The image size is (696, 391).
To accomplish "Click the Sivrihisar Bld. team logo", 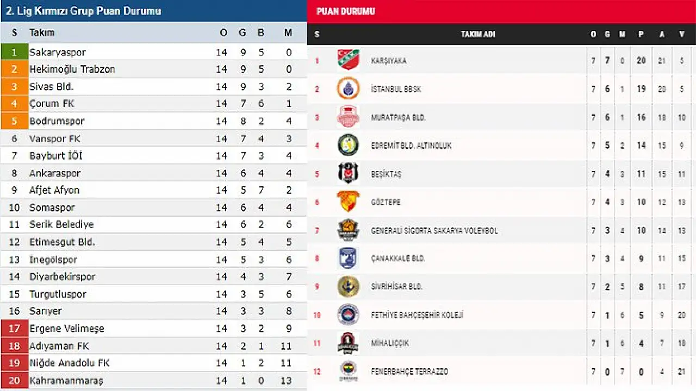I will coord(348,287).
